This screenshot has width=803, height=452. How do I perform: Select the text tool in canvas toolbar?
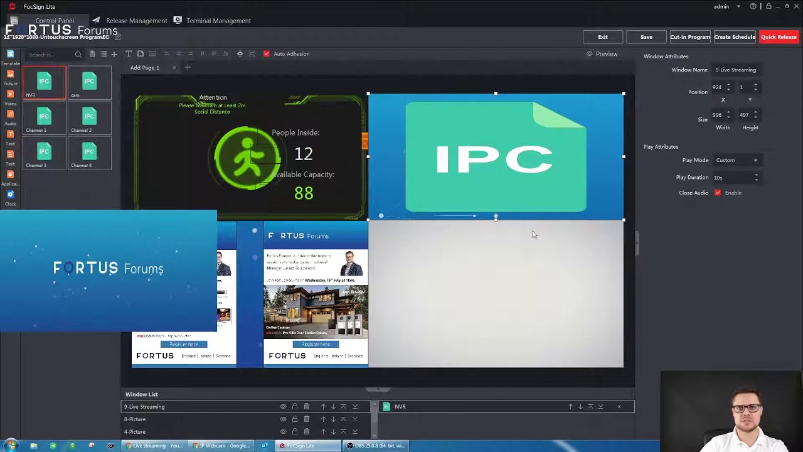pos(129,54)
